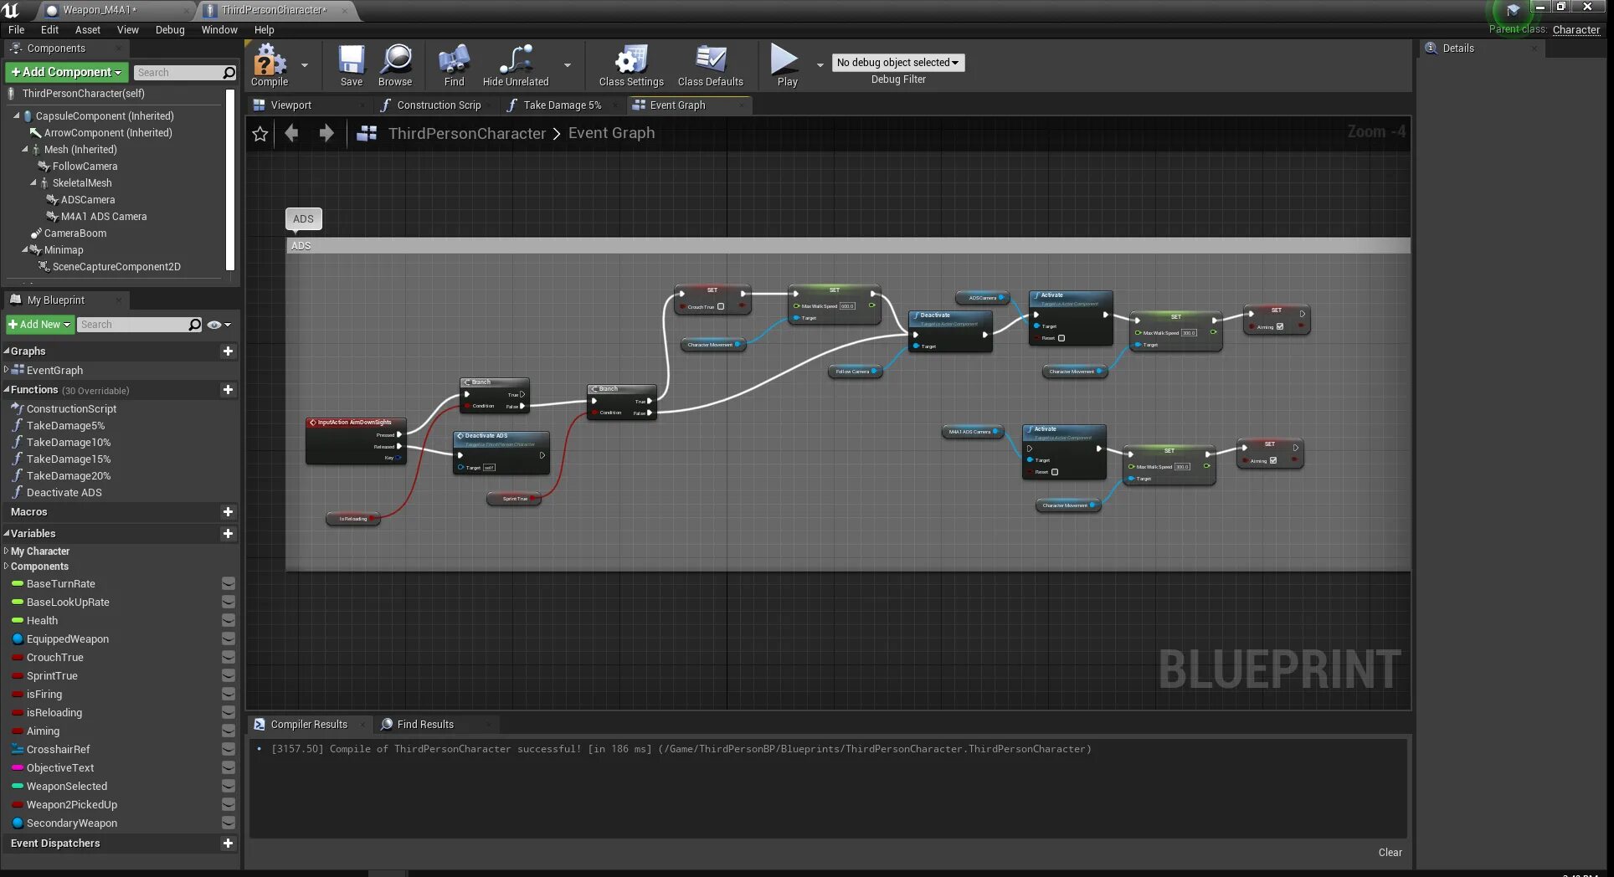Image resolution: width=1614 pixels, height=877 pixels.
Task: Collapse the Functions section
Action: click(6, 390)
